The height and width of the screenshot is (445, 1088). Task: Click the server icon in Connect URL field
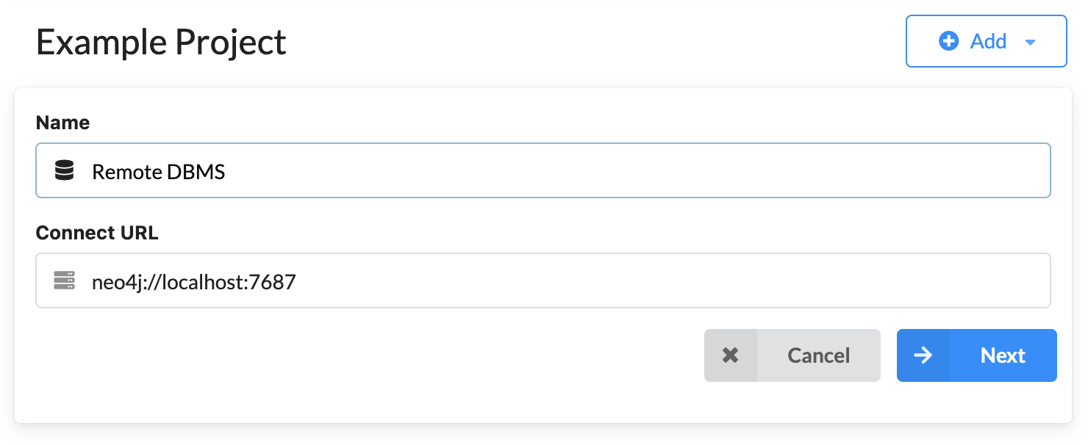click(65, 281)
